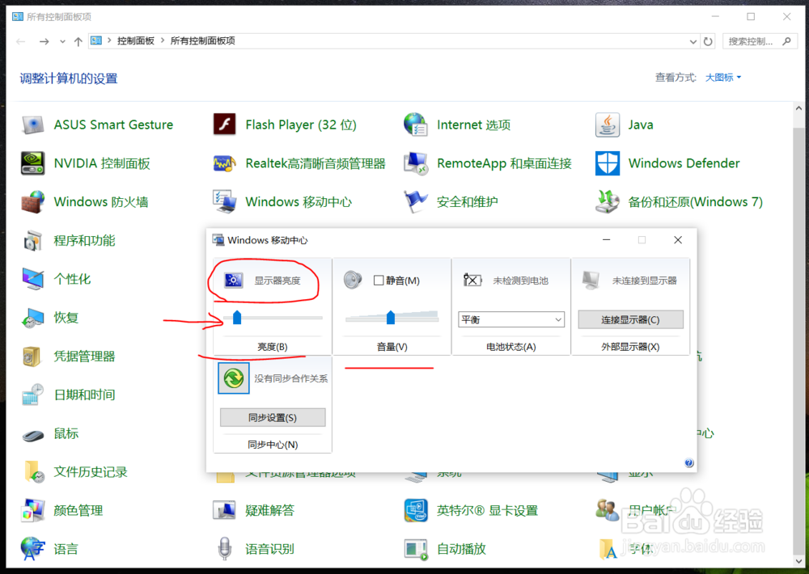Click 连接显示器(C) button

coord(630,320)
